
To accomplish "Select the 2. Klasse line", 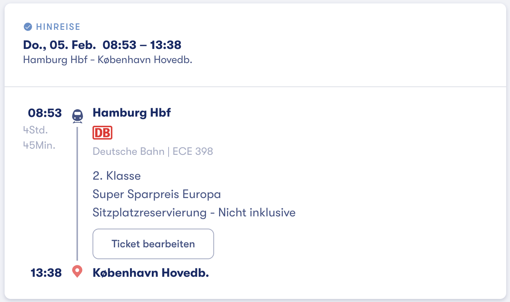I will point(117,176).
